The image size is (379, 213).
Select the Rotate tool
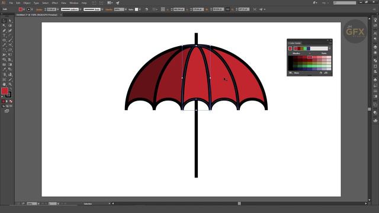tap(4, 50)
